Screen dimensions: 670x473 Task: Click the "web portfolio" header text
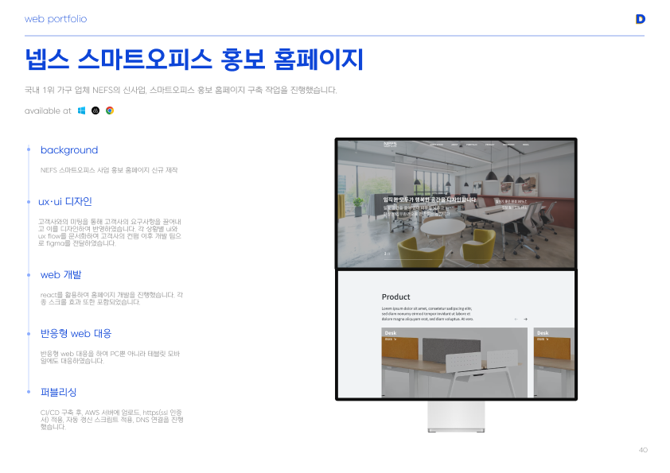point(56,19)
